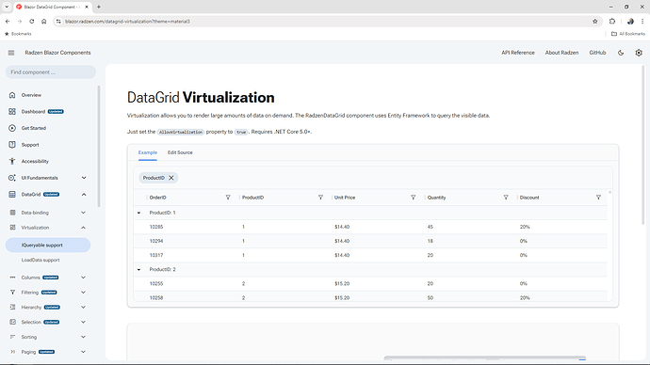Click the browser address bar URL
The image size is (650, 365).
127,21
